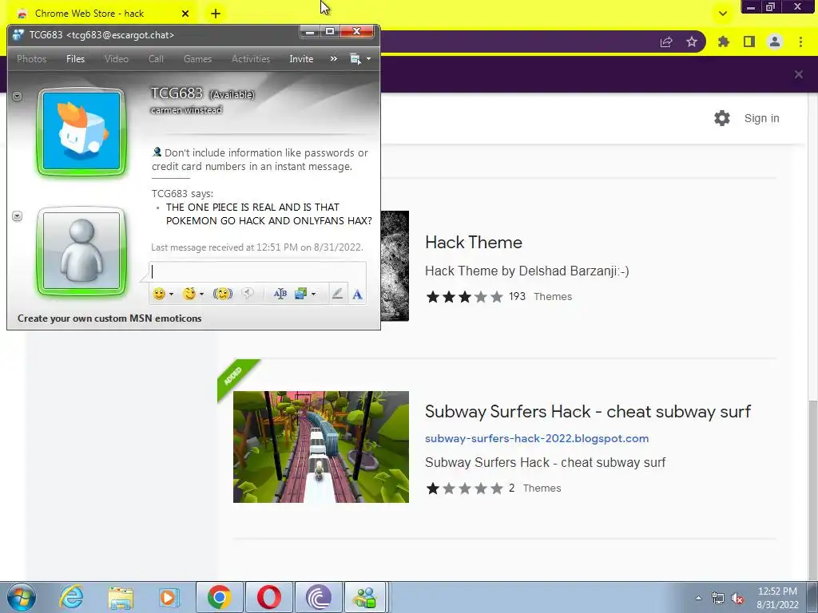Open the Subway Surfers Hack title link
Viewport: 818px width, 613px height.
588,411
